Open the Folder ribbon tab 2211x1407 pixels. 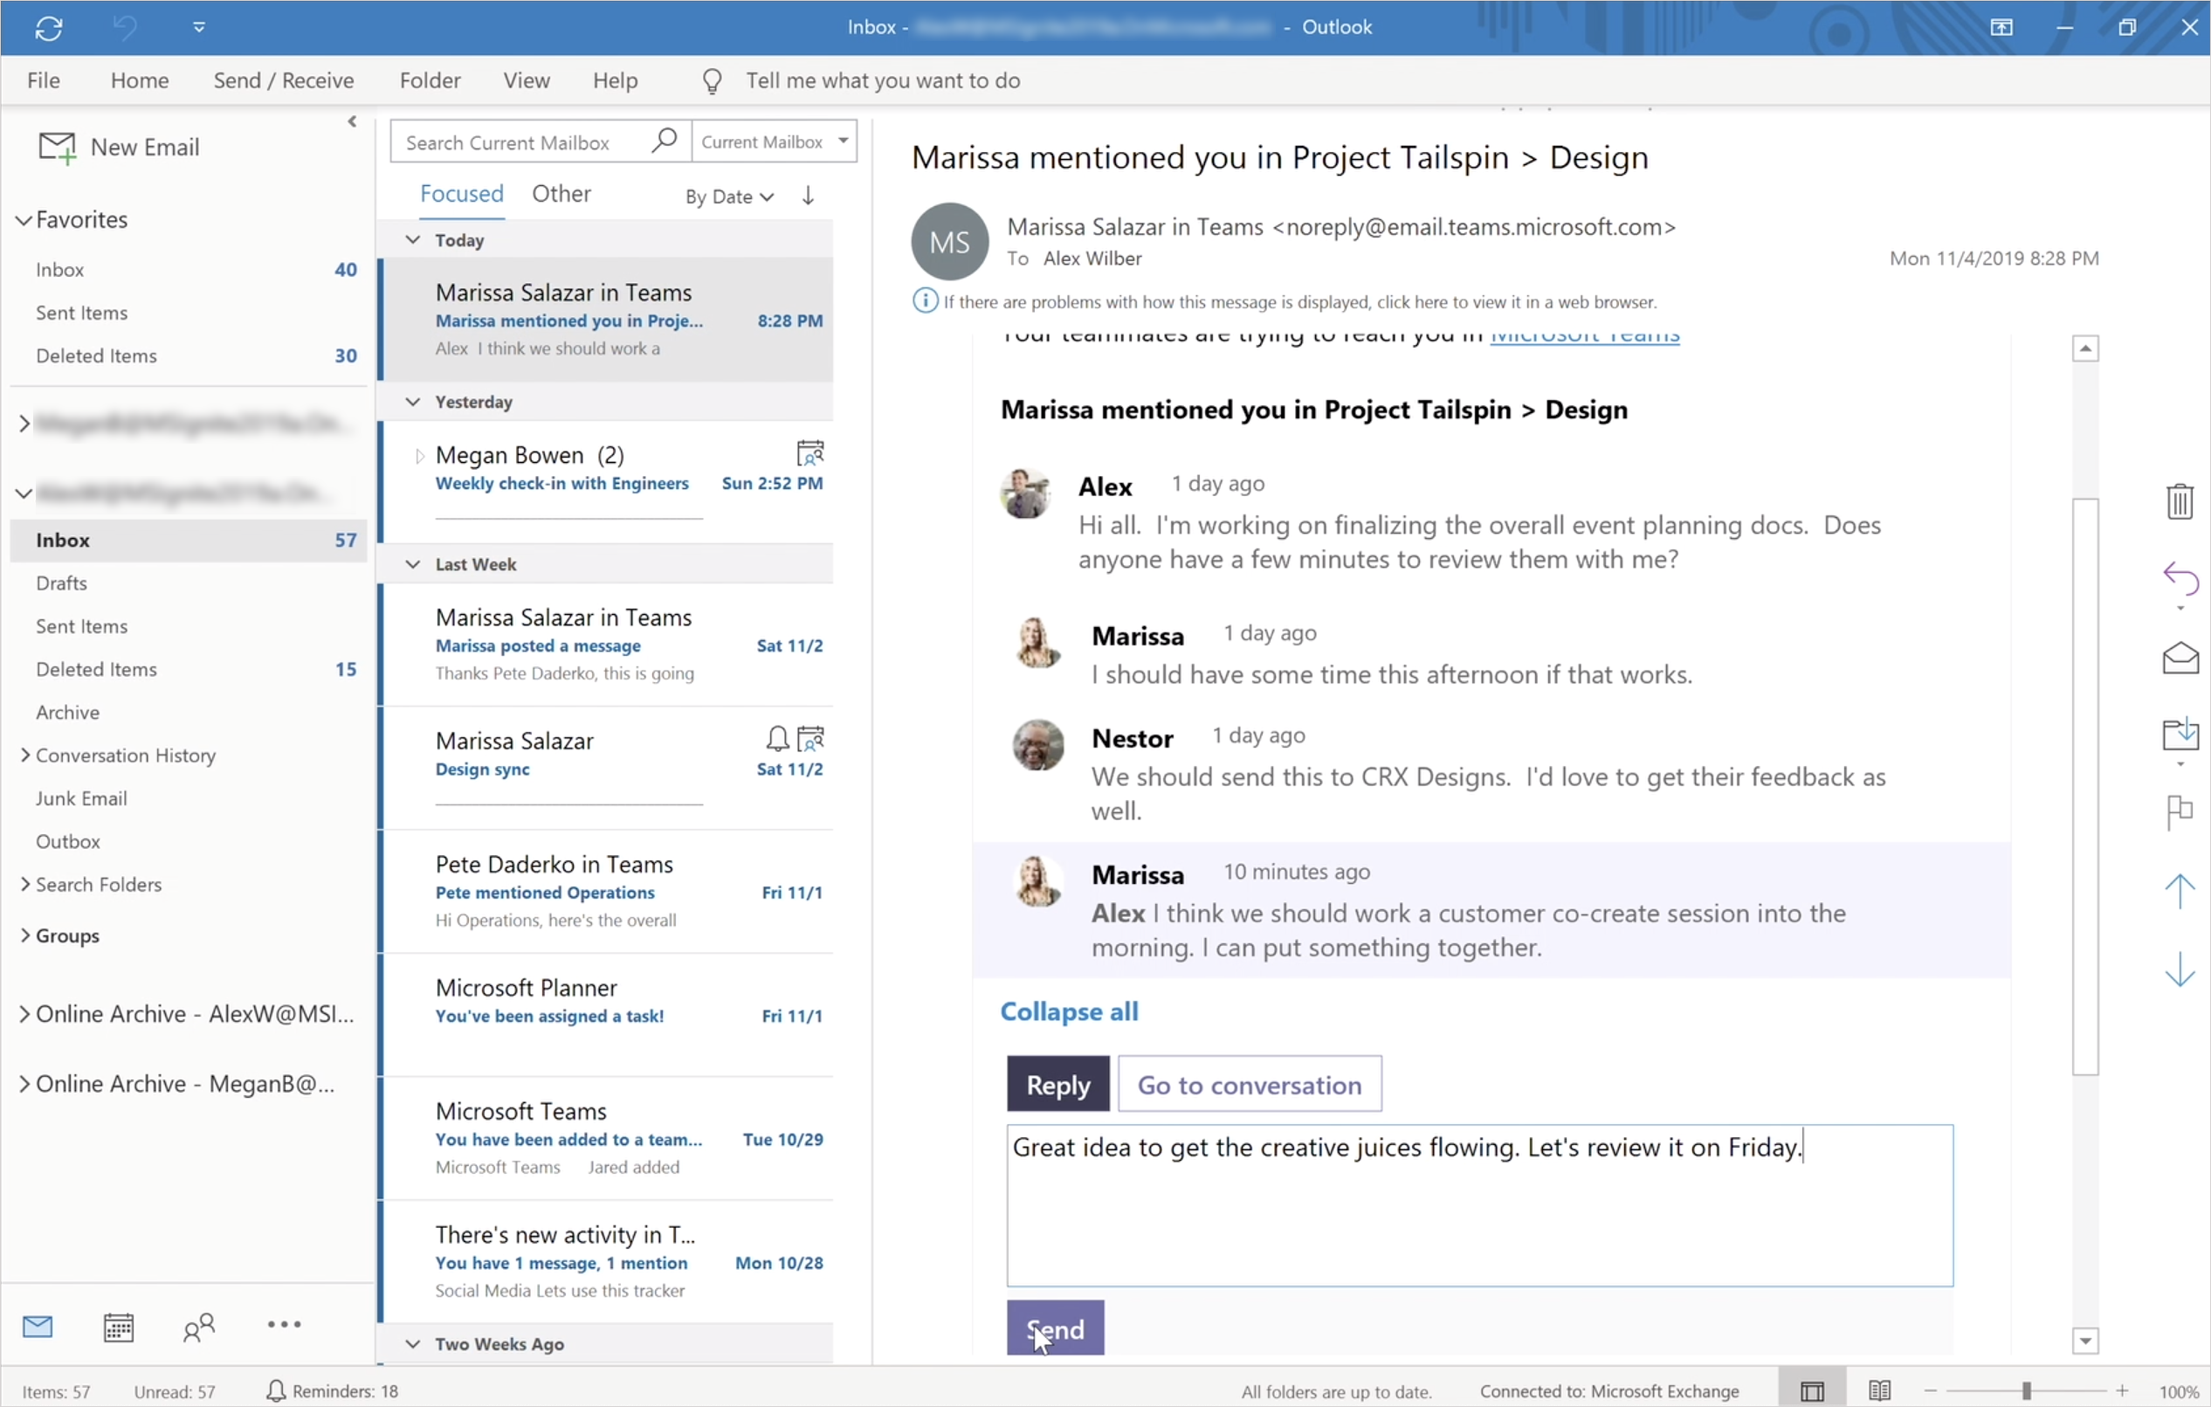pos(430,81)
